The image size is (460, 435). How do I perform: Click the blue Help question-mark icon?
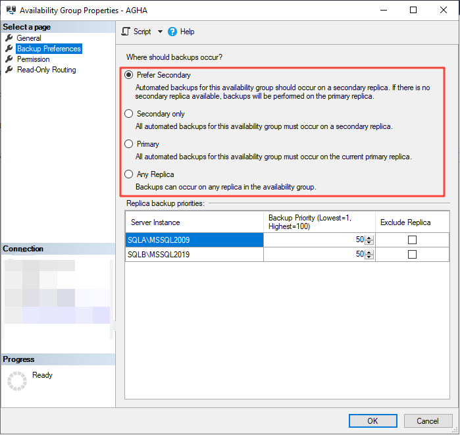click(x=172, y=32)
